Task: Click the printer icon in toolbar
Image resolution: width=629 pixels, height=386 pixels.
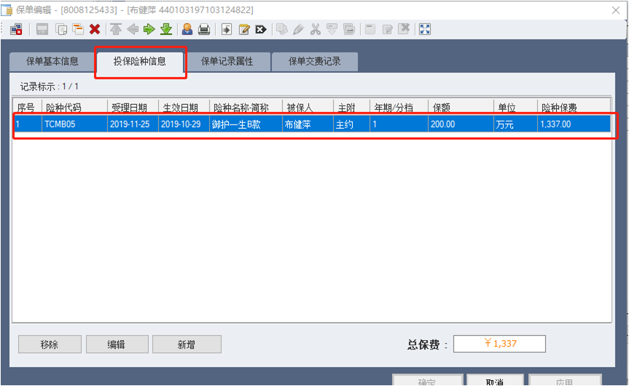Action: point(205,29)
